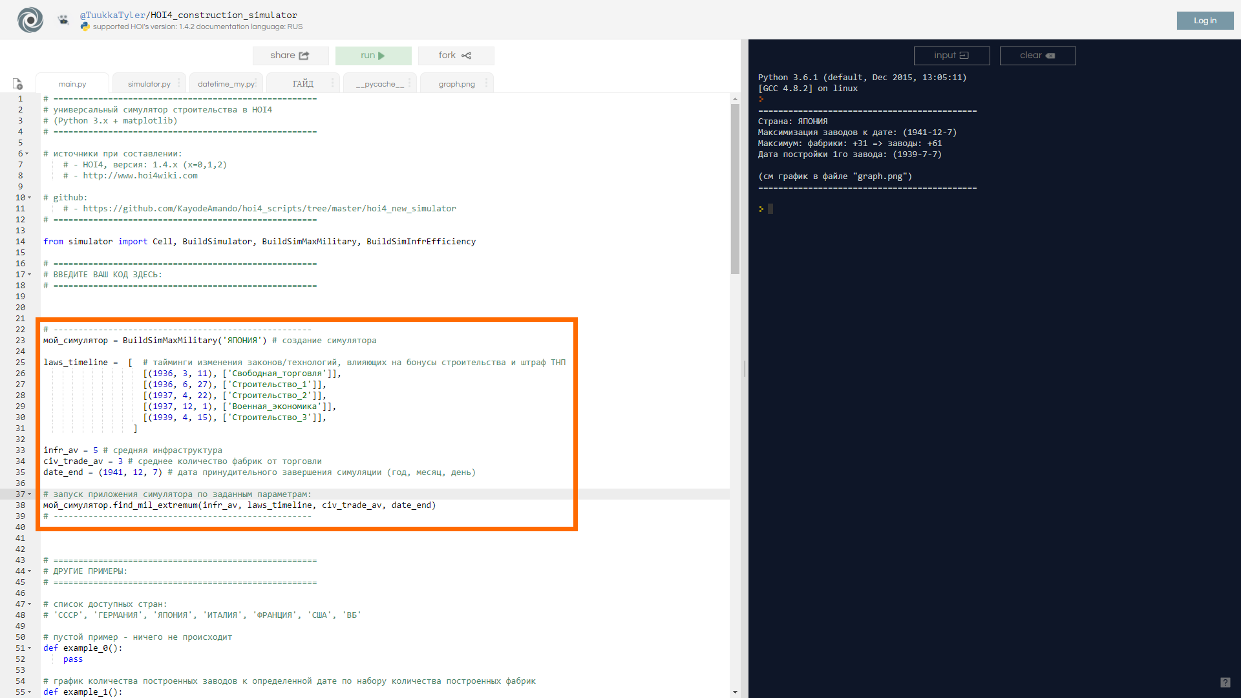The height and width of the screenshot is (698, 1241).
Task: Select the ГАЙД documentation tab
Action: (x=302, y=83)
